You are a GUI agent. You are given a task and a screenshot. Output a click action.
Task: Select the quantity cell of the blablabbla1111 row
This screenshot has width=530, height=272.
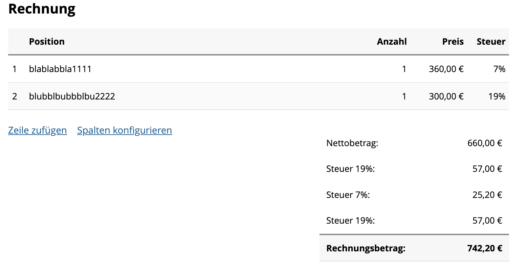[404, 69]
